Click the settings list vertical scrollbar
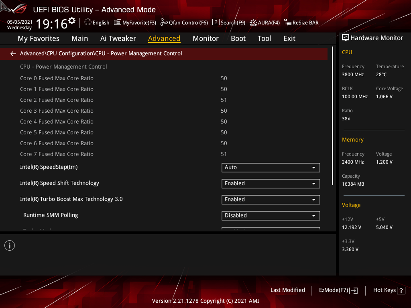This screenshot has width=411, height=308. pyautogui.click(x=333, y=116)
